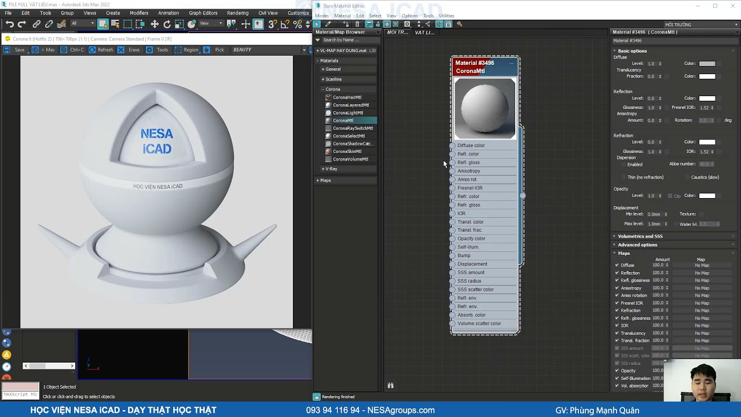This screenshot has width=741, height=417.
Task: Enable the Dispersion Enabled checkbox
Action: [624, 164]
